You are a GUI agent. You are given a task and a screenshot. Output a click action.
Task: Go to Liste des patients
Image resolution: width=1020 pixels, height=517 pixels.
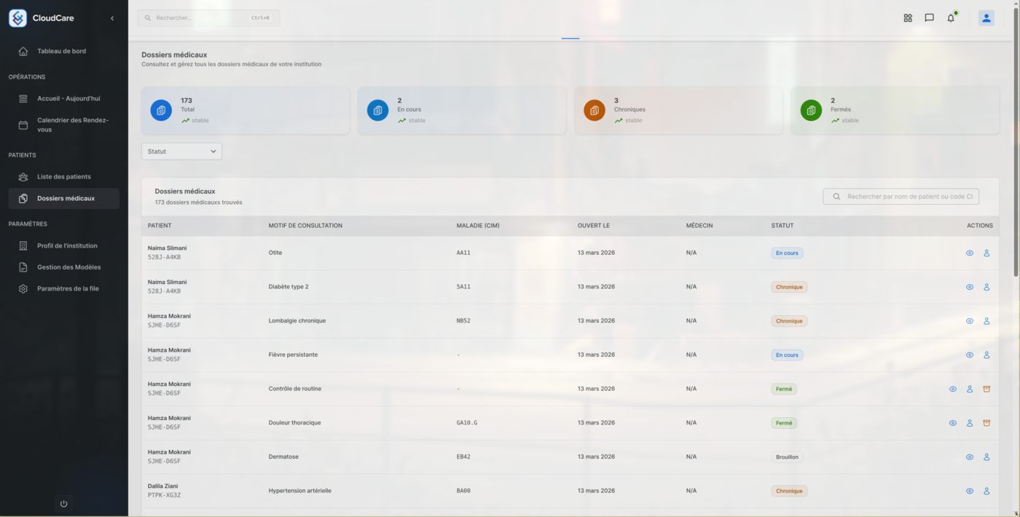[64, 177]
